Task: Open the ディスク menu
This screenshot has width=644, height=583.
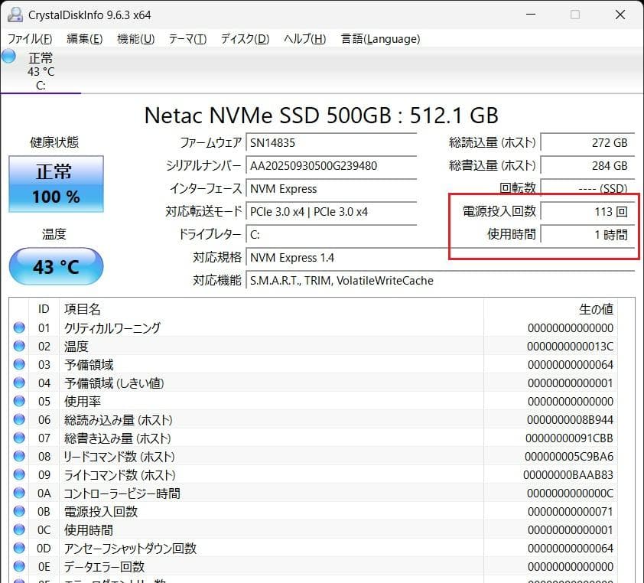Action: pos(243,39)
